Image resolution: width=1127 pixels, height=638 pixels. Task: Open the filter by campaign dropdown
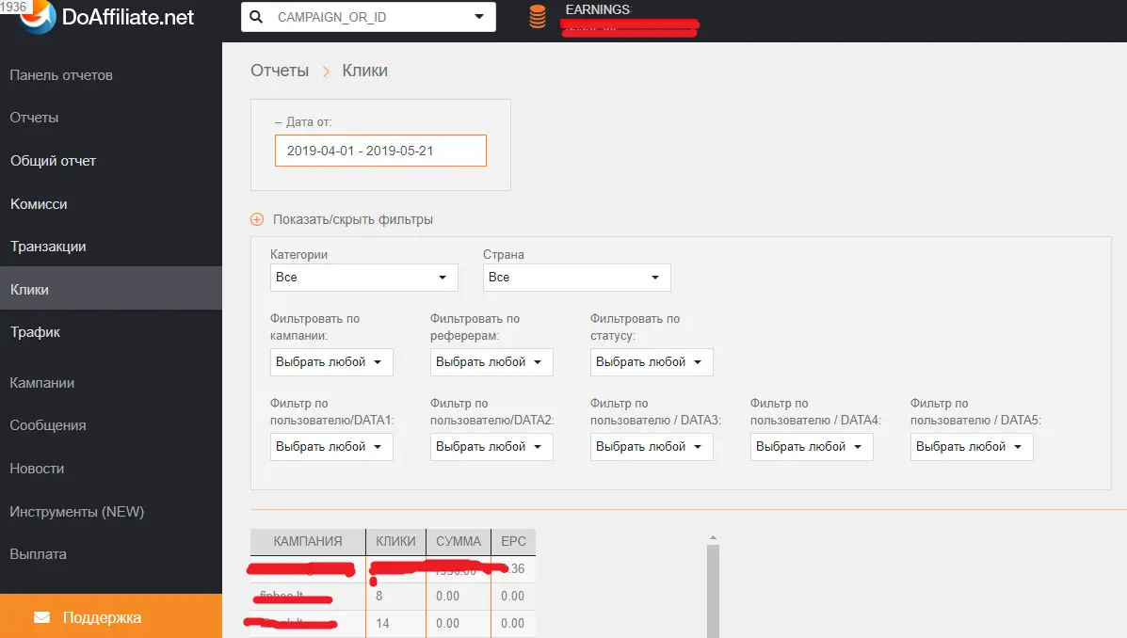[x=331, y=362]
